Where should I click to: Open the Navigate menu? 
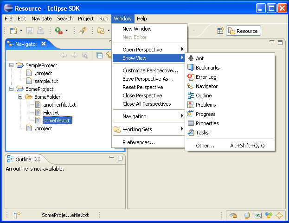pyautogui.click(x=42, y=19)
